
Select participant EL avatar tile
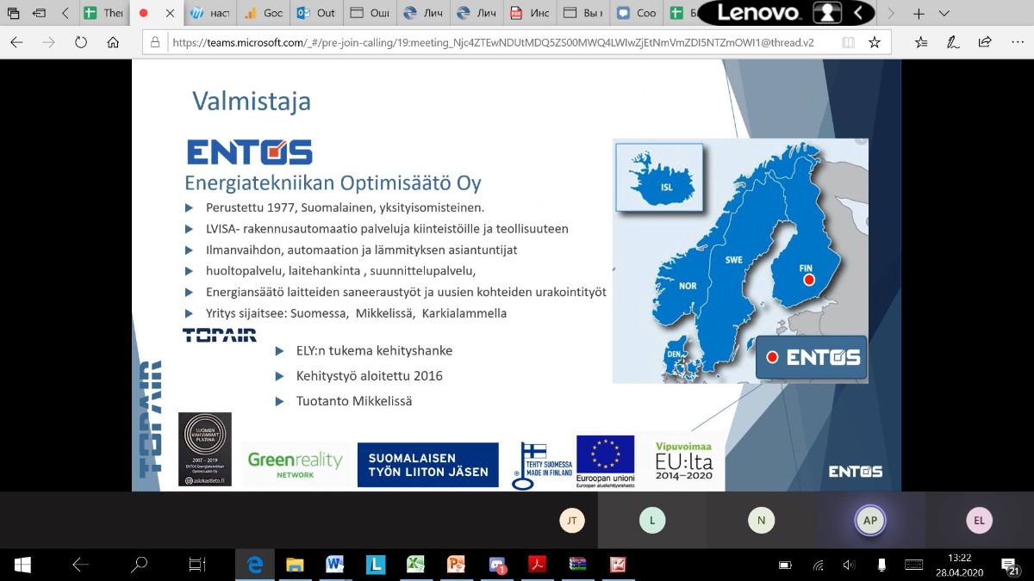tap(979, 520)
